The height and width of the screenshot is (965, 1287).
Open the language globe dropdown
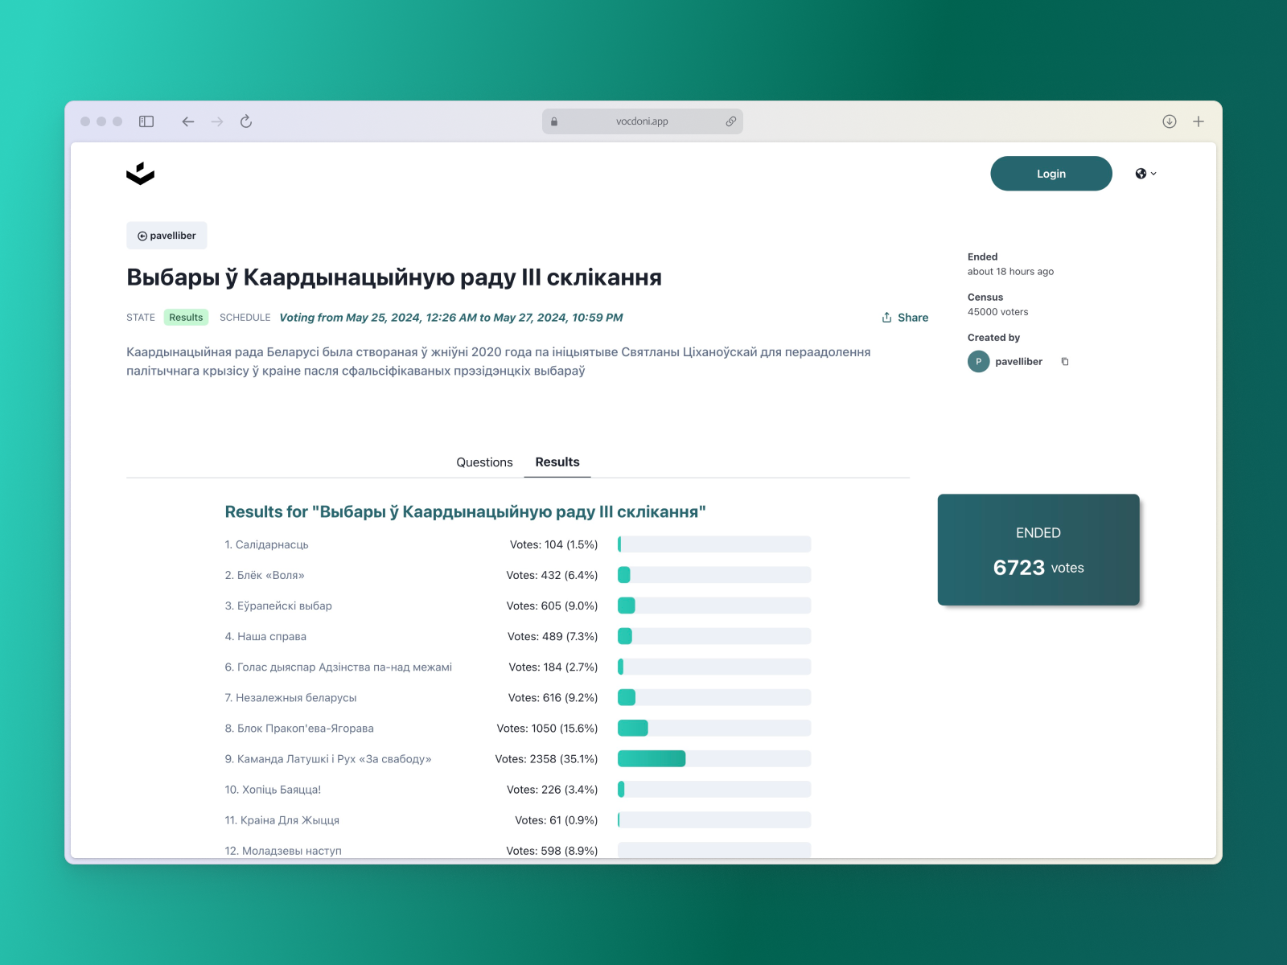click(1145, 174)
